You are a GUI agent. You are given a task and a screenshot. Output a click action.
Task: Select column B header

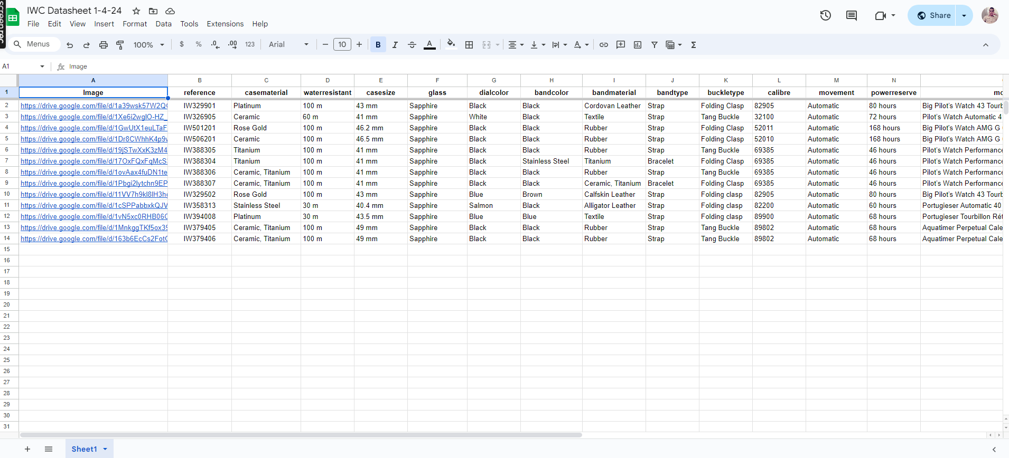pyautogui.click(x=200, y=80)
